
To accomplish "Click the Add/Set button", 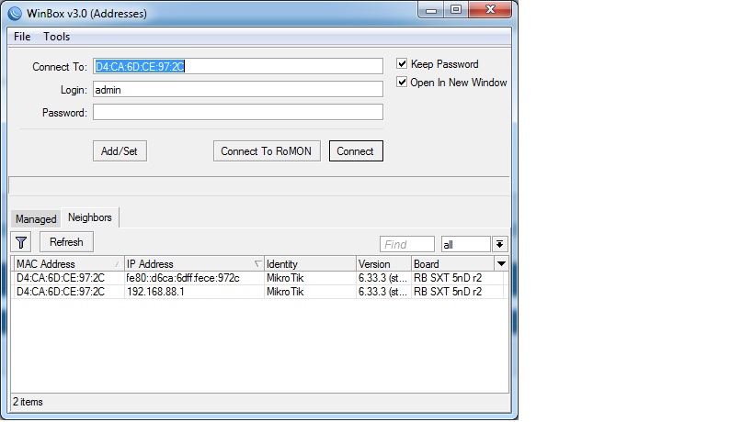I will click(120, 151).
